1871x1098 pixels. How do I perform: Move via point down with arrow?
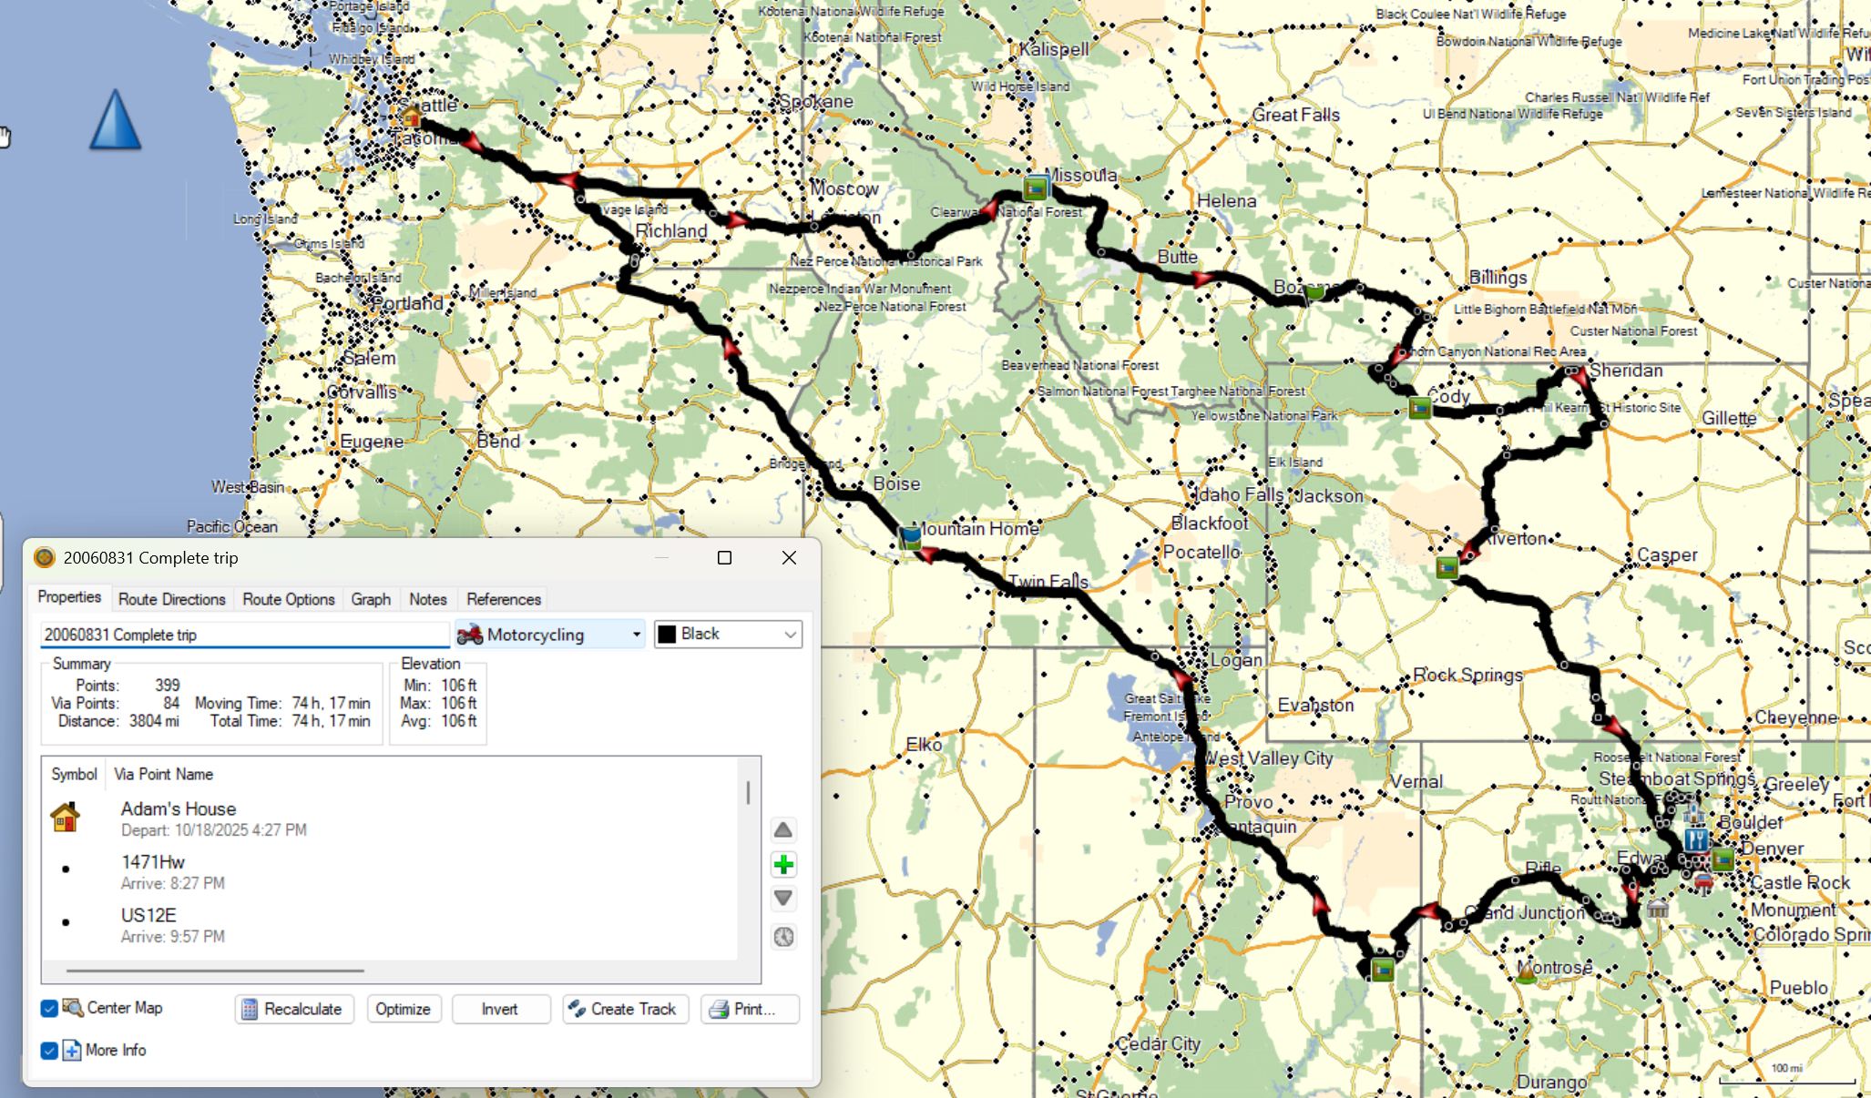(783, 898)
